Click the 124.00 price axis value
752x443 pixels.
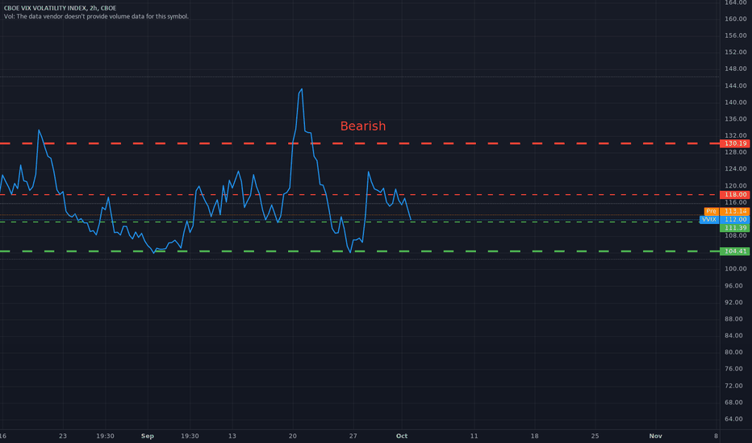736,168
